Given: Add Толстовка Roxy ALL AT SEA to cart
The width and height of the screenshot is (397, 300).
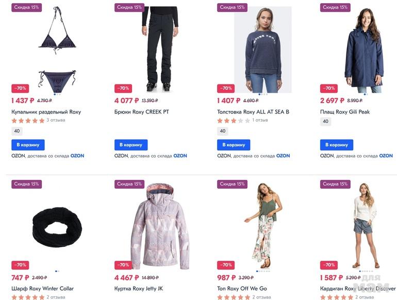Looking at the screenshot, I should [x=234, y=145].
